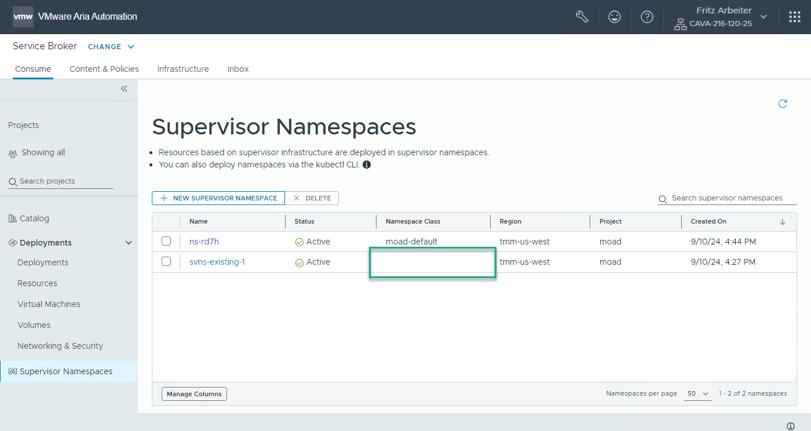Refresh the supervisor namespaces list
811x431 pixels.
[x=783, y=104]
